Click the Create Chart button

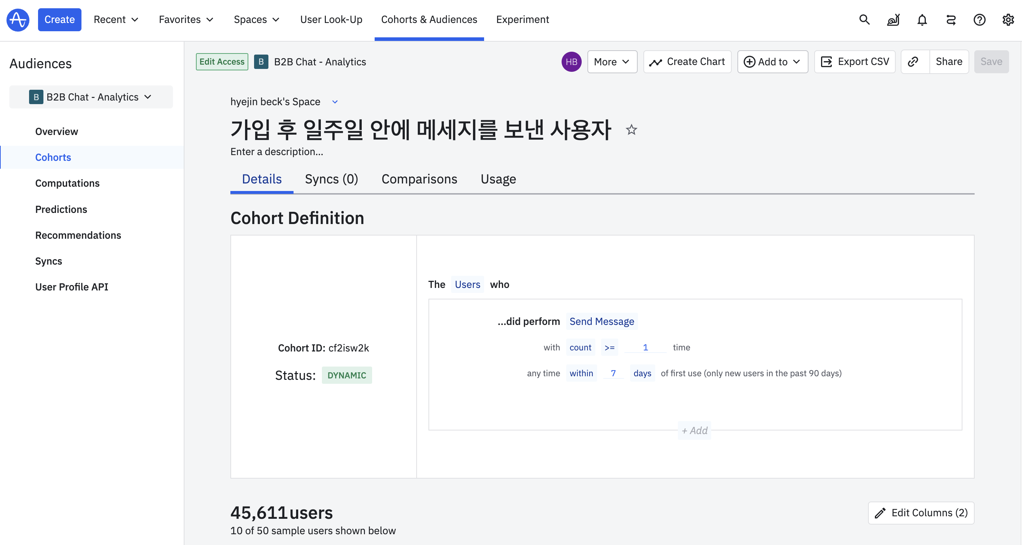pos(687,61)
